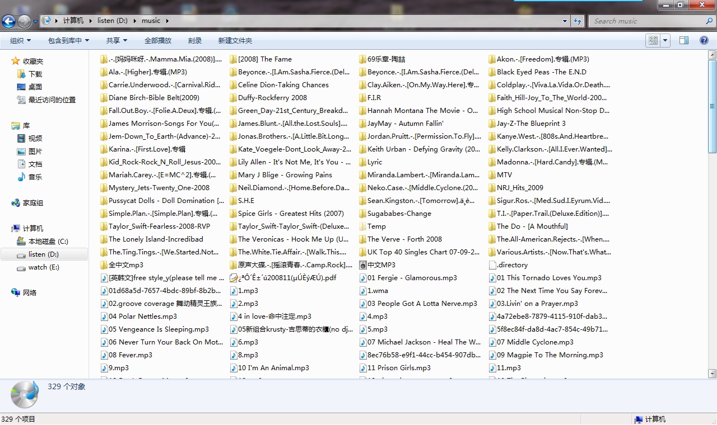Select the Temp folder
The height and width of the screenshot is (425, 717).
(x=373, y=226)
